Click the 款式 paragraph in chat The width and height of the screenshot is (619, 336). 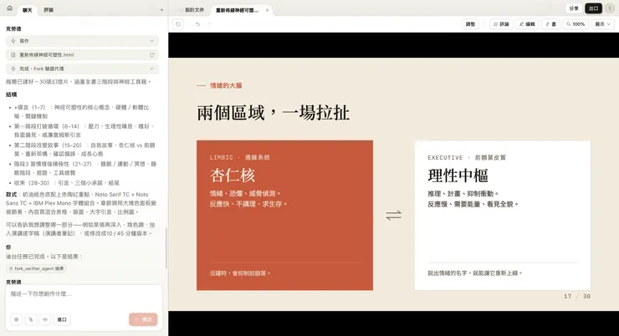81,203
